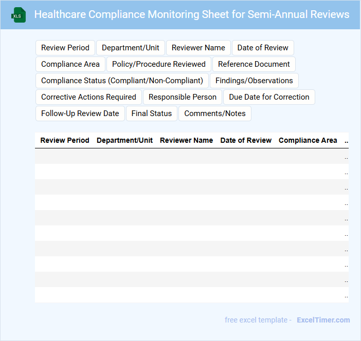Click the Responsible Person tag

[x=183, y=97]
